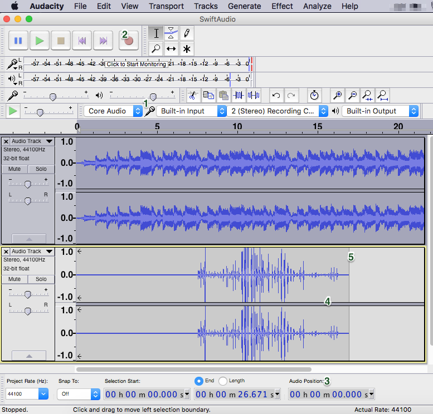This screenshot has height=414, width=433.
Task: Open the Sync-Lock clock icon
Action: pos(314,96)
